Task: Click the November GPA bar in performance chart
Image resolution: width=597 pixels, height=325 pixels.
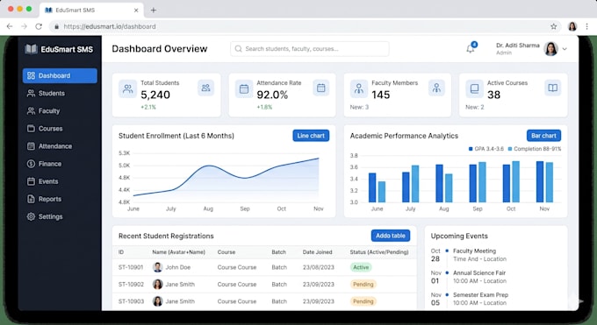Action: (x=540, y=181)
